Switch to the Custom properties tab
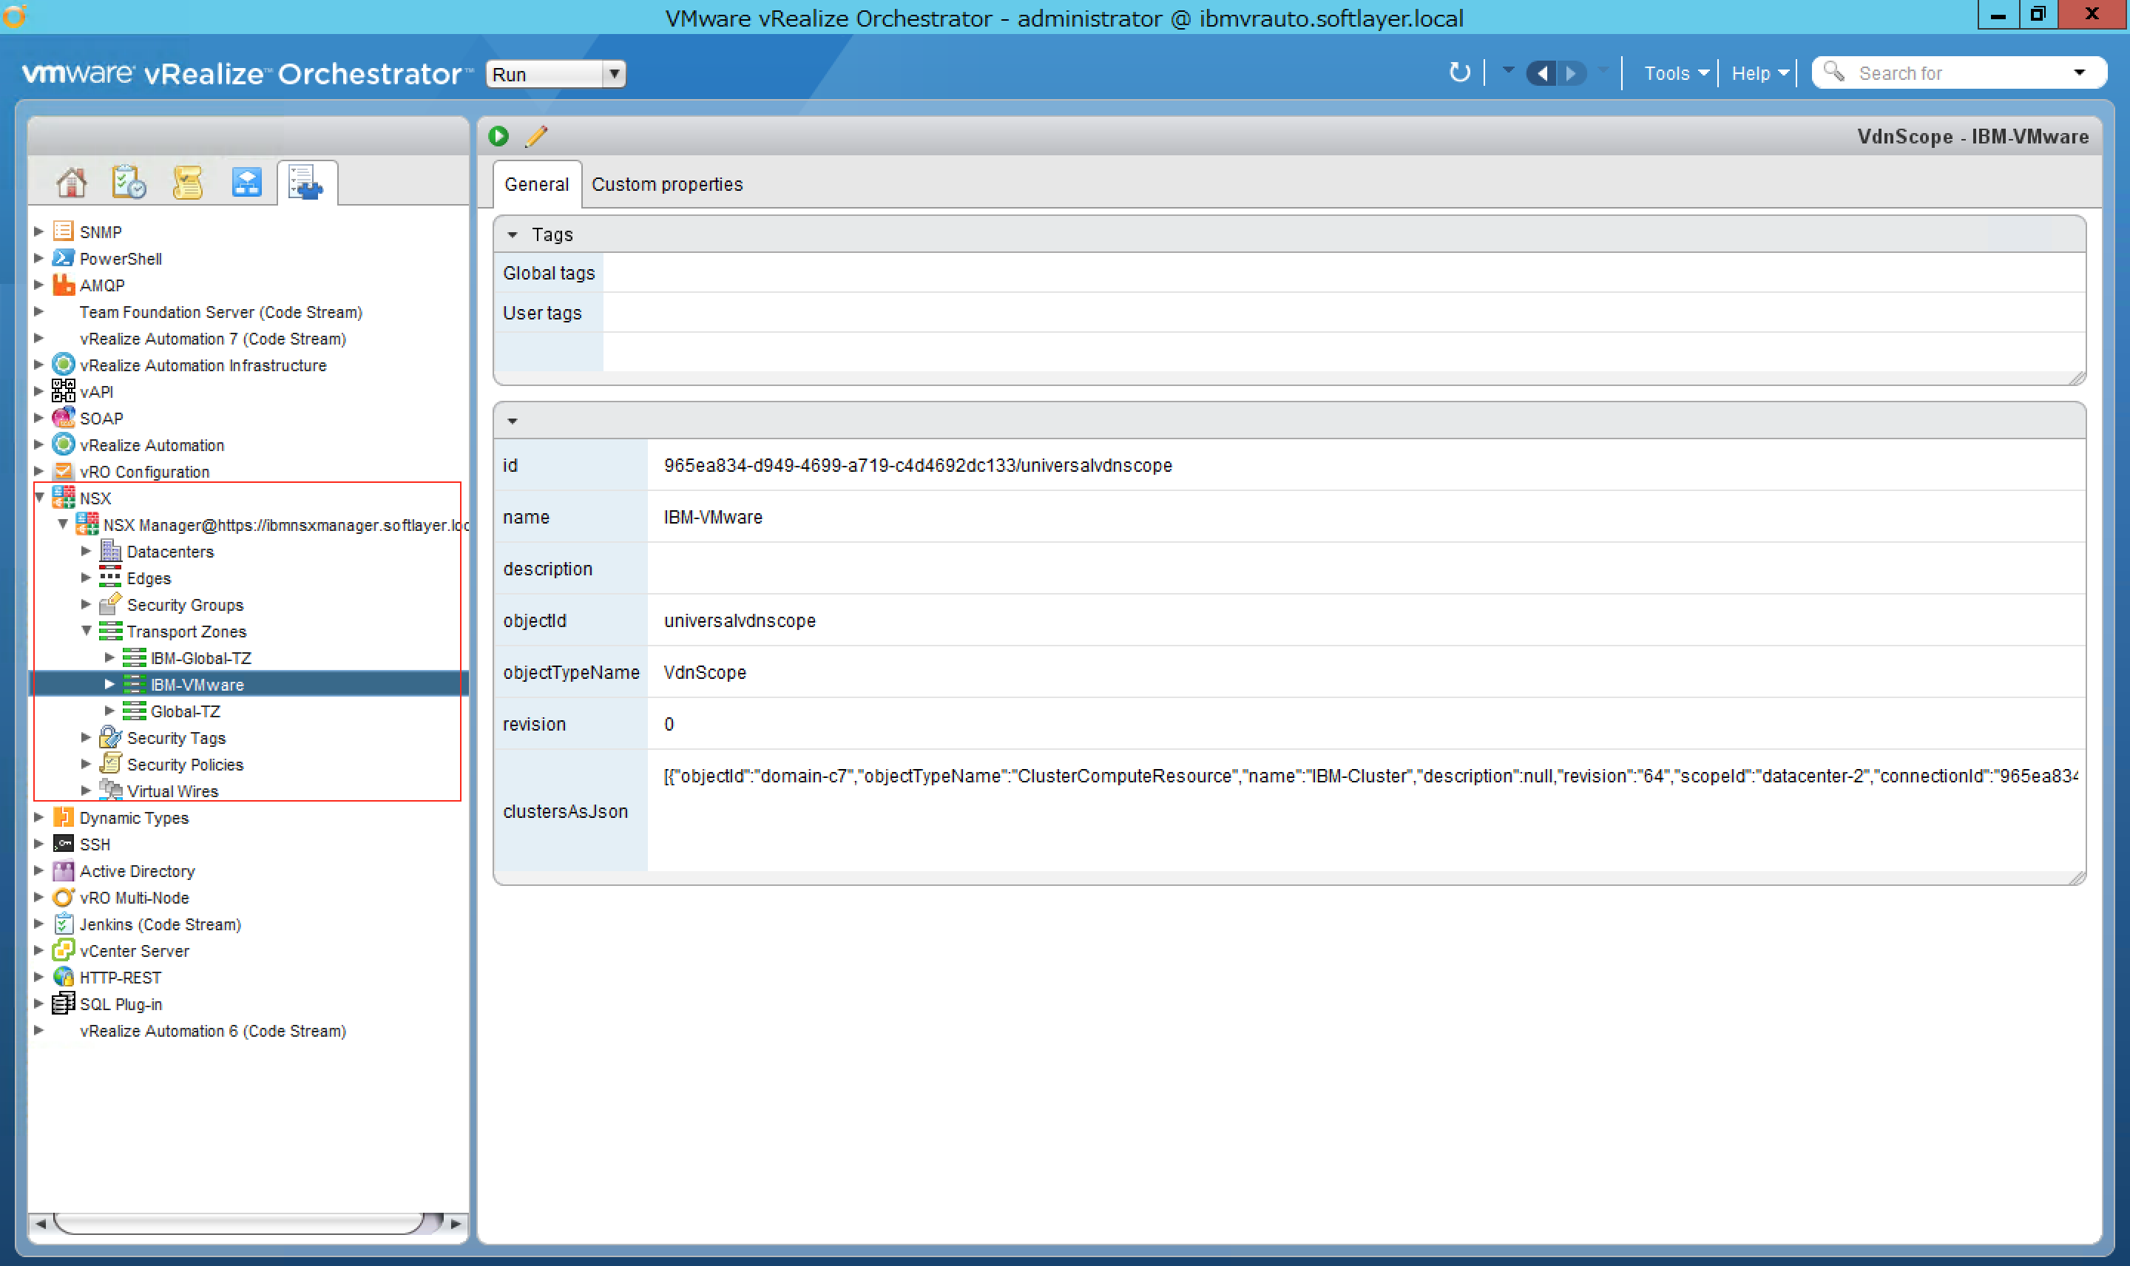The image size is (2130, 1266). 667,184
